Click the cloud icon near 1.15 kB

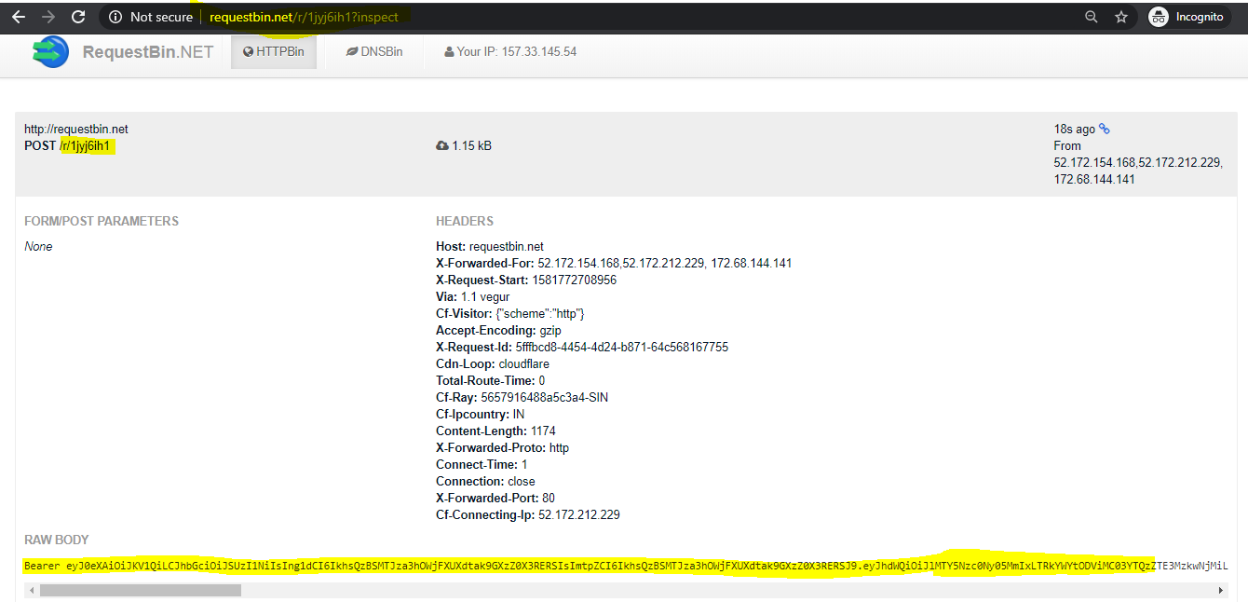[441, 144]
